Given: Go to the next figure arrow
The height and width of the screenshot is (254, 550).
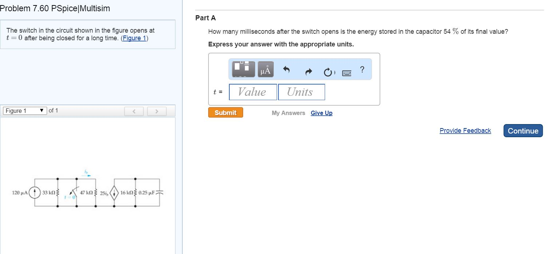Looking at the screenshot, I should (157, 111).
